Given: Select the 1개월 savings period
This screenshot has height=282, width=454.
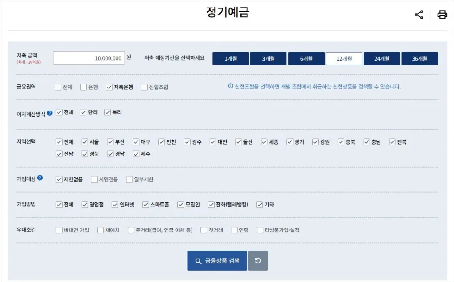Looking at the screenshot, I should 230,58.
